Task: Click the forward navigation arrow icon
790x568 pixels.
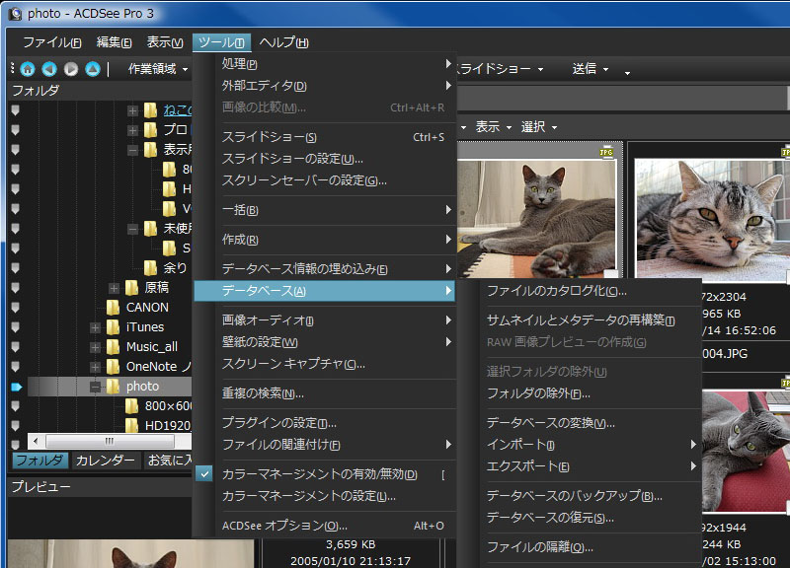Action: 68,68
